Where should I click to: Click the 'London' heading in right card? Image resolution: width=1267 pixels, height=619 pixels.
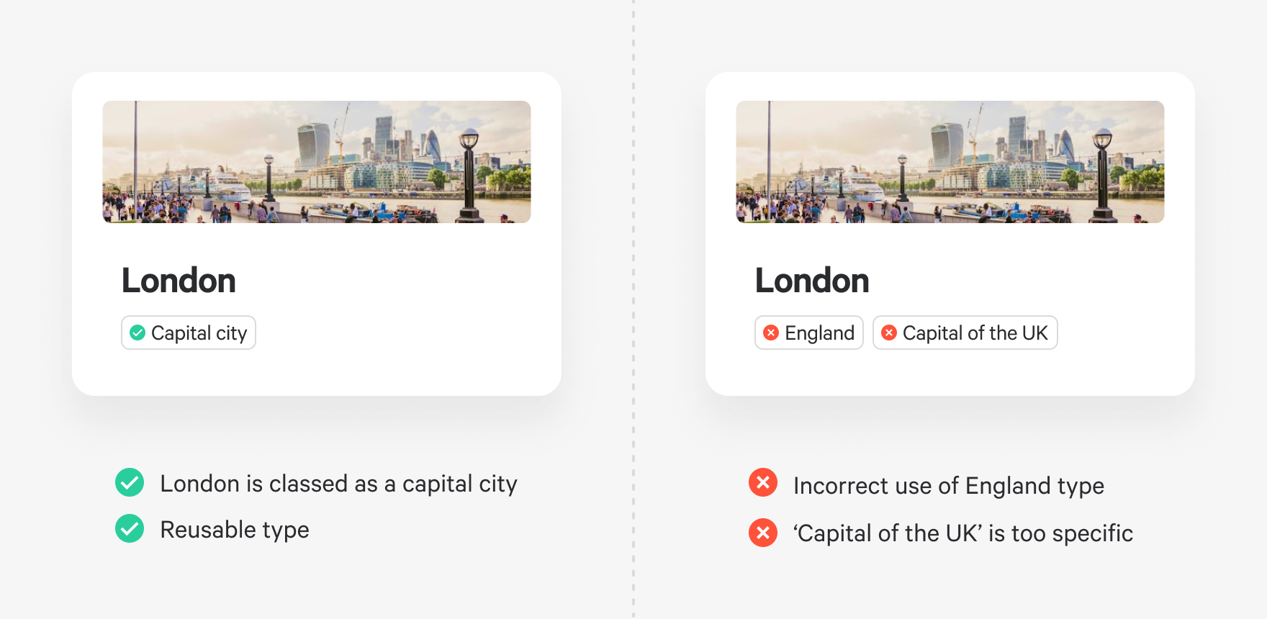(x=812, y=281)
